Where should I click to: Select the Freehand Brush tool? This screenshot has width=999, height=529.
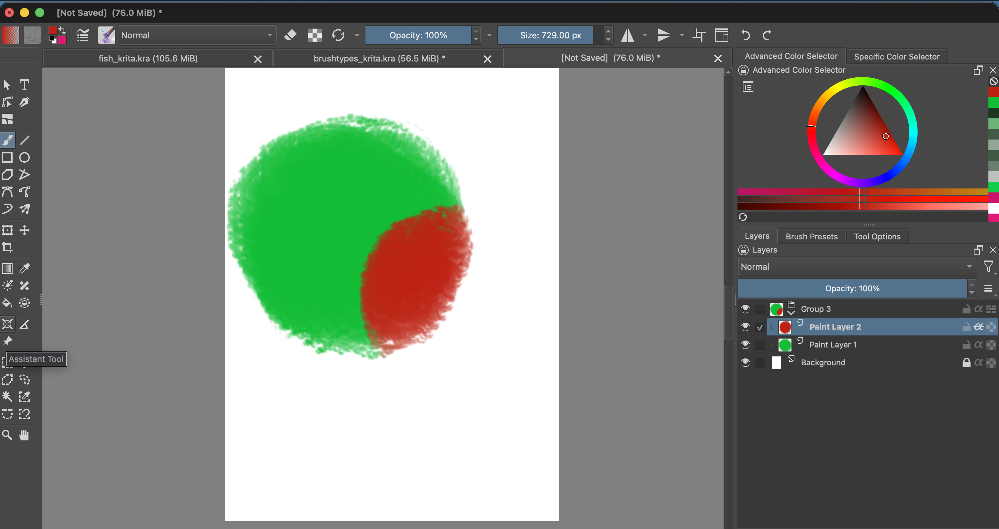(x=7, y=140)
